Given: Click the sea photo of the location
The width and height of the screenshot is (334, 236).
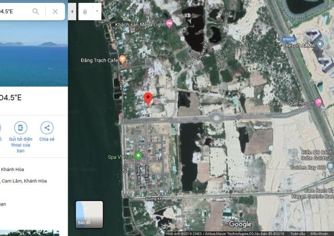Looking at the screenshot, I should click(34, 54).
